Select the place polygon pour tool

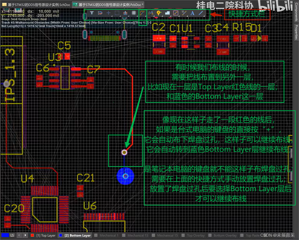pyautogui.click(x=167, y=13)
